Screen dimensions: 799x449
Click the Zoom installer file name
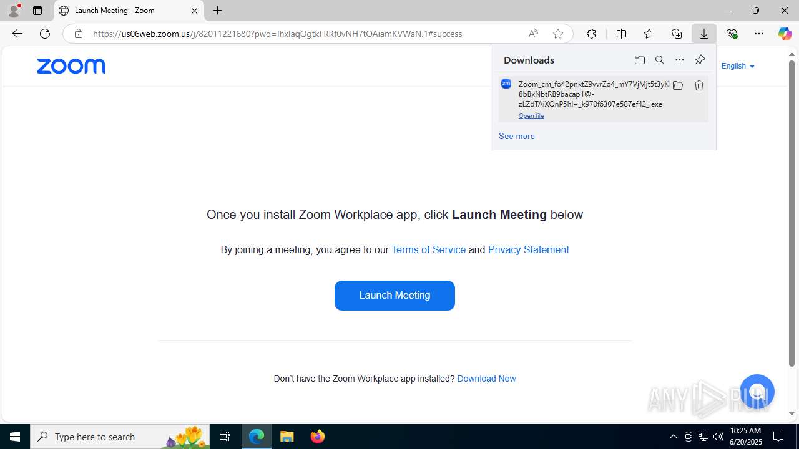(594, 94)
